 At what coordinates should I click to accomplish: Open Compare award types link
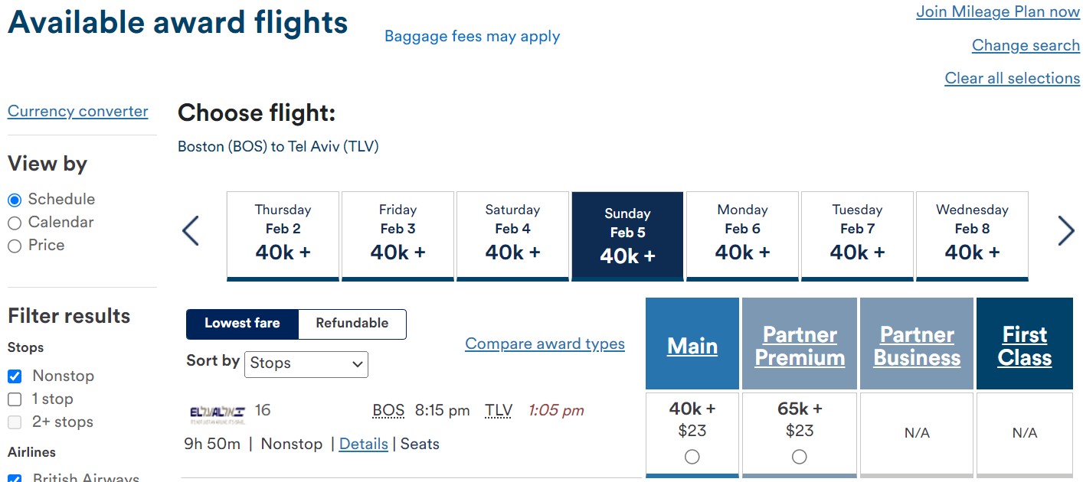[x=545, y=344]
